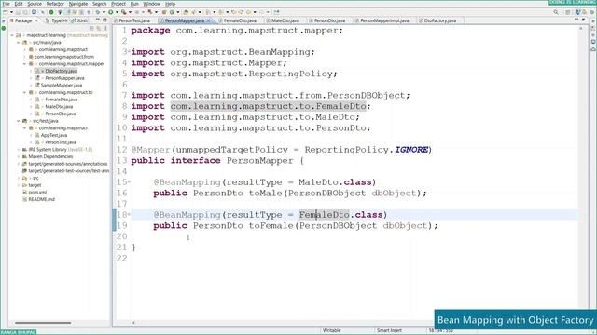Open the Project menu

point(118,4)
